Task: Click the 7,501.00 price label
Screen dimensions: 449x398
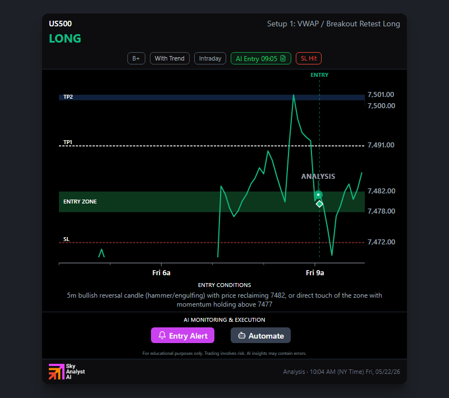Action: pyautogui.click(x=381, y=94)
